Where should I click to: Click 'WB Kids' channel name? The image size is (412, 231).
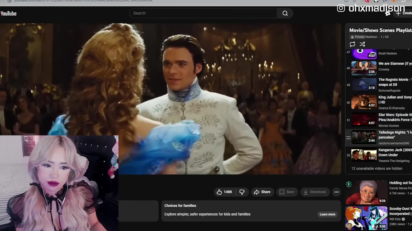click(x=396, y=219)
